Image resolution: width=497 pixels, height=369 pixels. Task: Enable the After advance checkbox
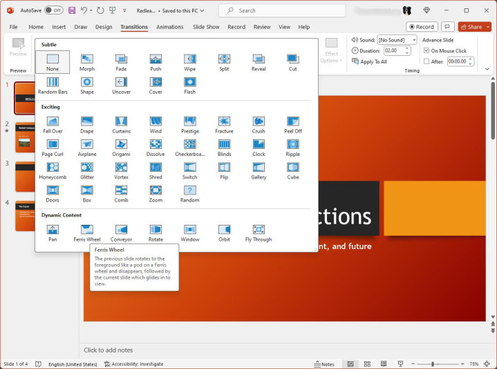pyautogui.click(x=426, y=61)
